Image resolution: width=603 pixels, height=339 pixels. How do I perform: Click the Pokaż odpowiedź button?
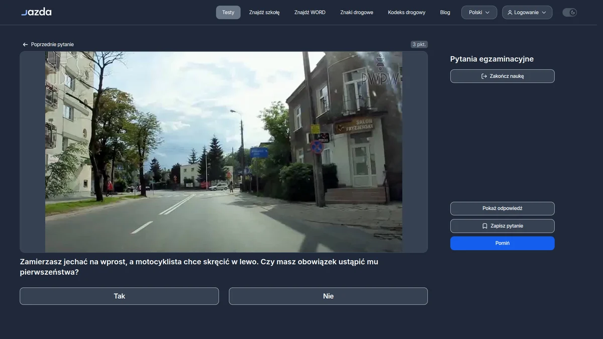tap(502, 208)
